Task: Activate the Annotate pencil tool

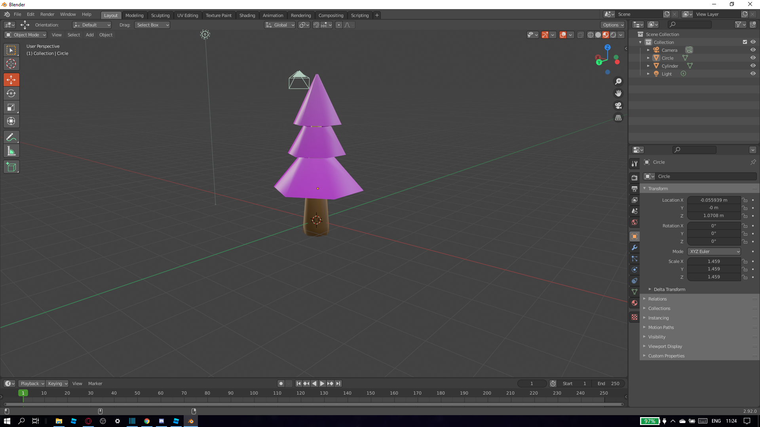Action: (11, 137)
